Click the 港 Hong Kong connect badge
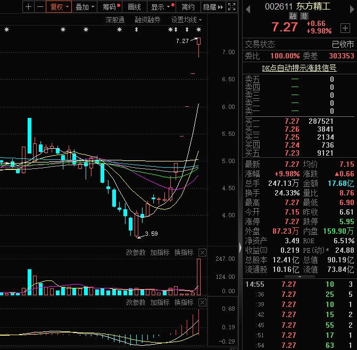The height and width of the screenshot is (350, 357). coord(304,16)
